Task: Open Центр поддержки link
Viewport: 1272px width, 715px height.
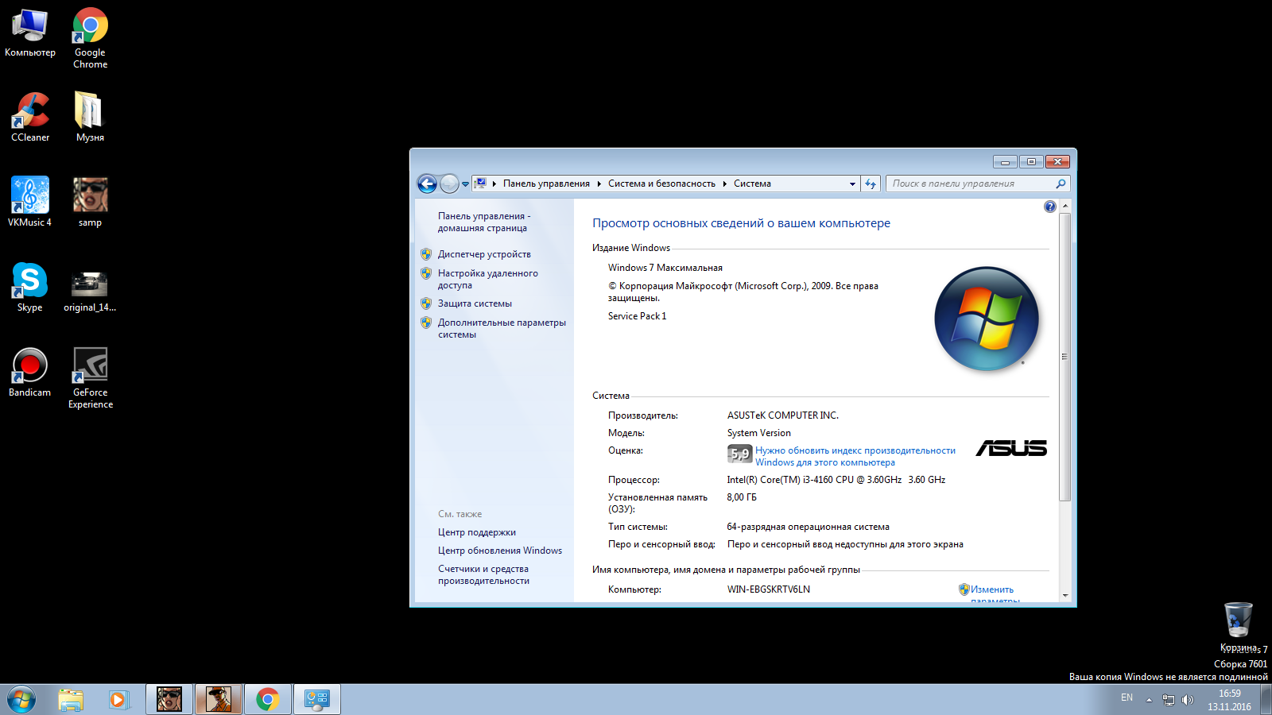Action: 476,532
